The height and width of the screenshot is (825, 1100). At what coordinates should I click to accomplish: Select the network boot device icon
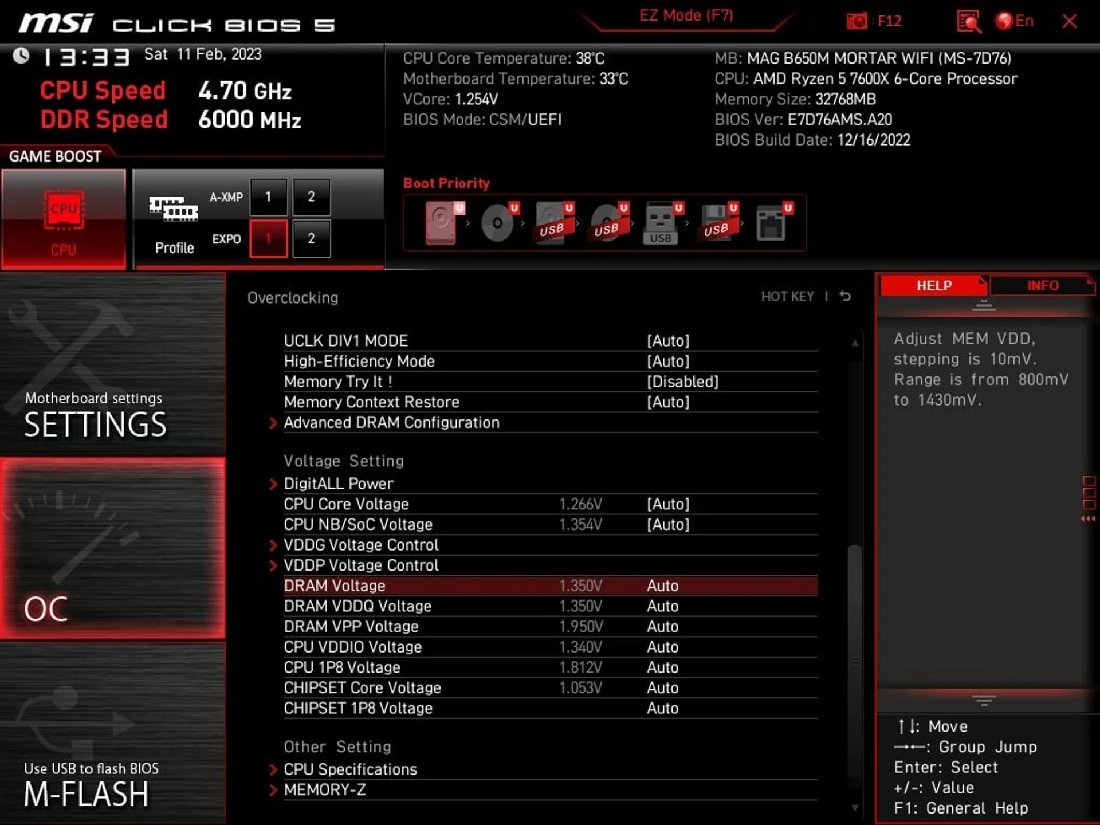[774, 222]
